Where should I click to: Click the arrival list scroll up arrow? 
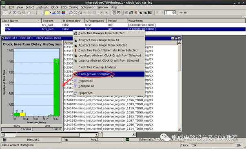[179, 42]
